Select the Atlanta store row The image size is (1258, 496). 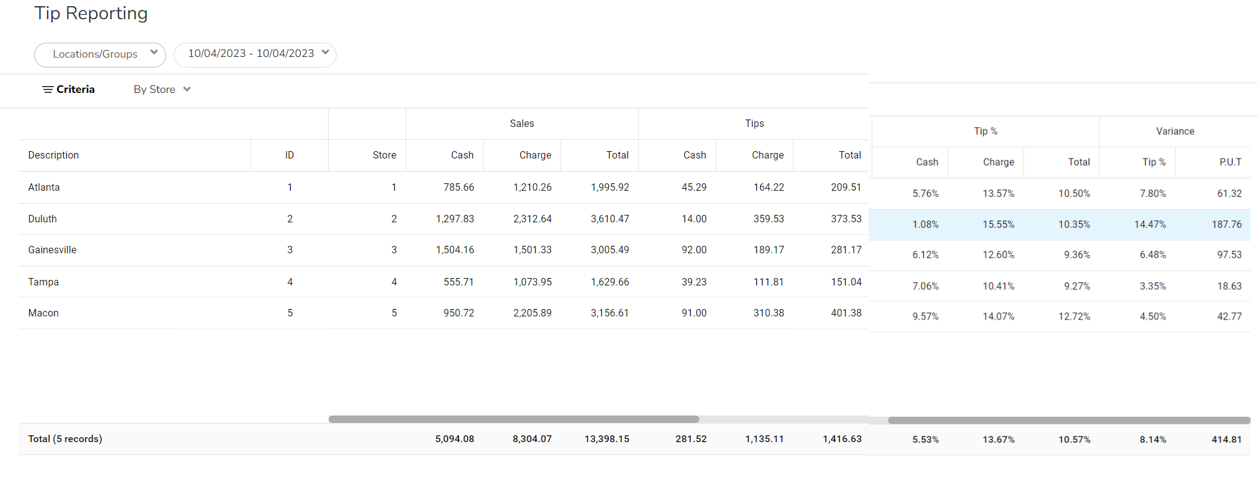[x=44, y=188]
